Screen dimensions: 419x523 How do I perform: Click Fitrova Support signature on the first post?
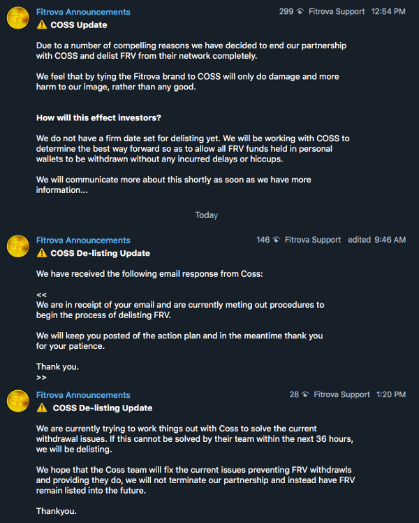pos(339,12)
